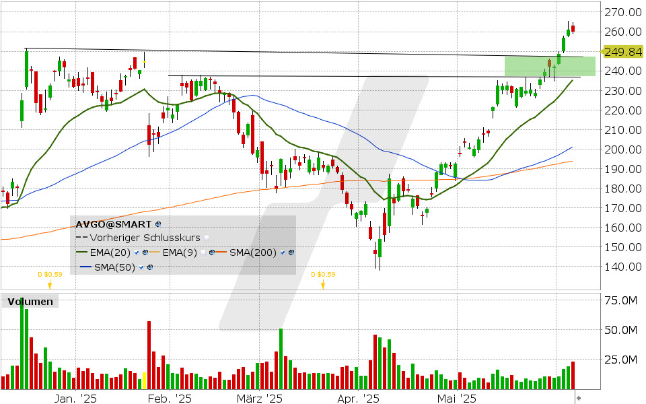Uncheck the SMA(50) checkbox

[x=141, y=267]
